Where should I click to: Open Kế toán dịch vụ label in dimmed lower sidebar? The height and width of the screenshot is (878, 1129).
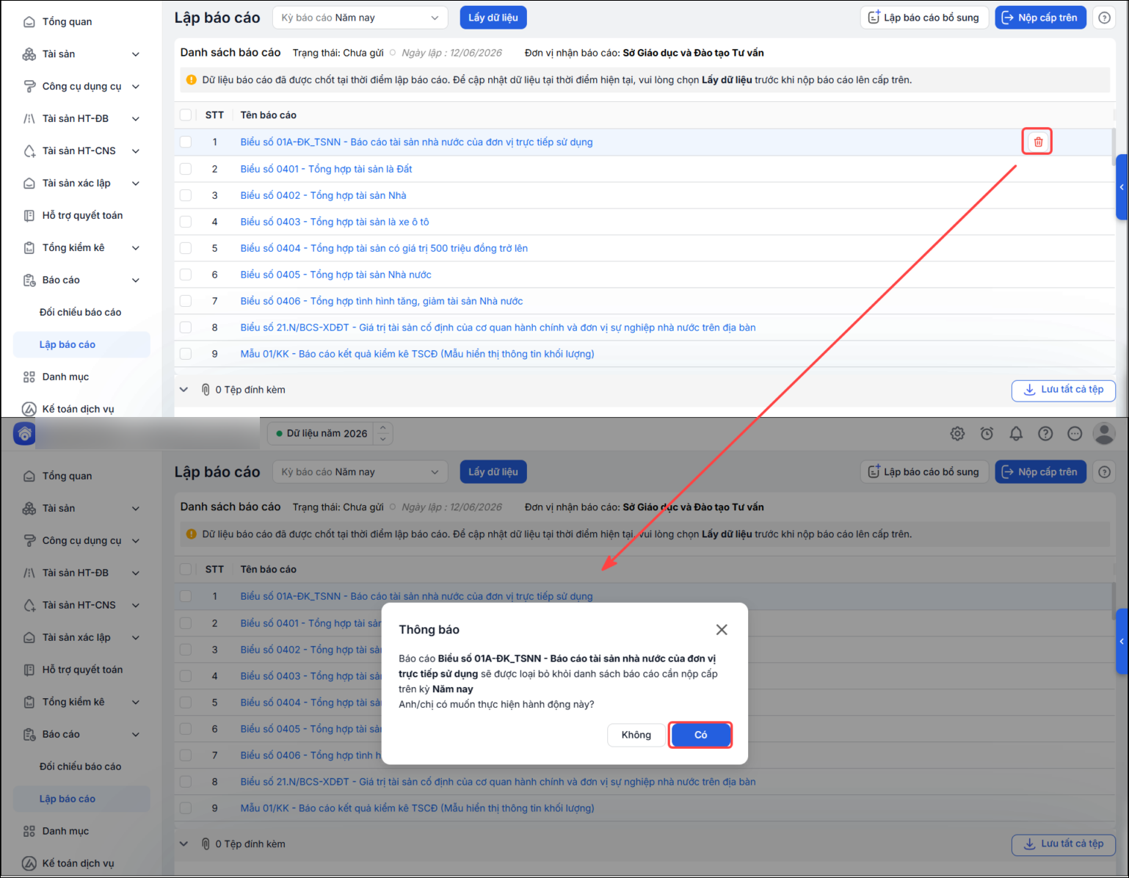coord(78,864)
